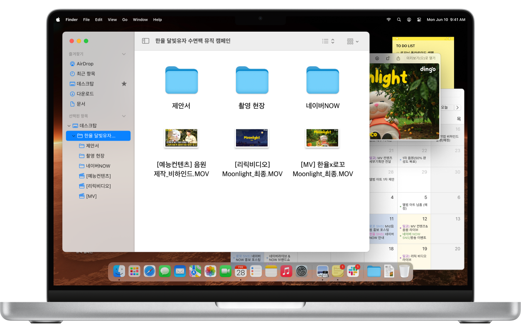Click the TO DO LIST sticky note title
Image resolution: width=521 pixels, height=327 pixels.
pos(405,46)
